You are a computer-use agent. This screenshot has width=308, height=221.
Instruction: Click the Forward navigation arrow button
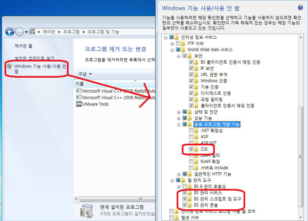click(19, 32)
